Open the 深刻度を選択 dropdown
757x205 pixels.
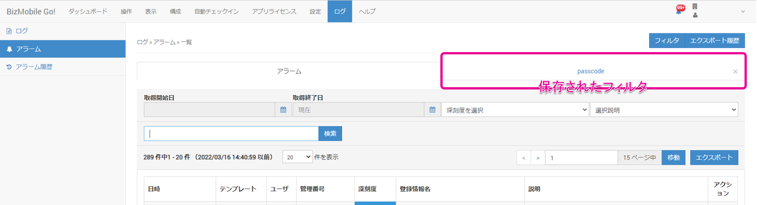coord(515,110)
